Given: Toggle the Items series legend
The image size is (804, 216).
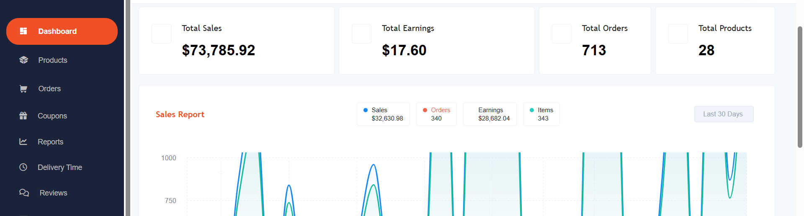Looking at the screenshot, I should click(x=541, y=114).
